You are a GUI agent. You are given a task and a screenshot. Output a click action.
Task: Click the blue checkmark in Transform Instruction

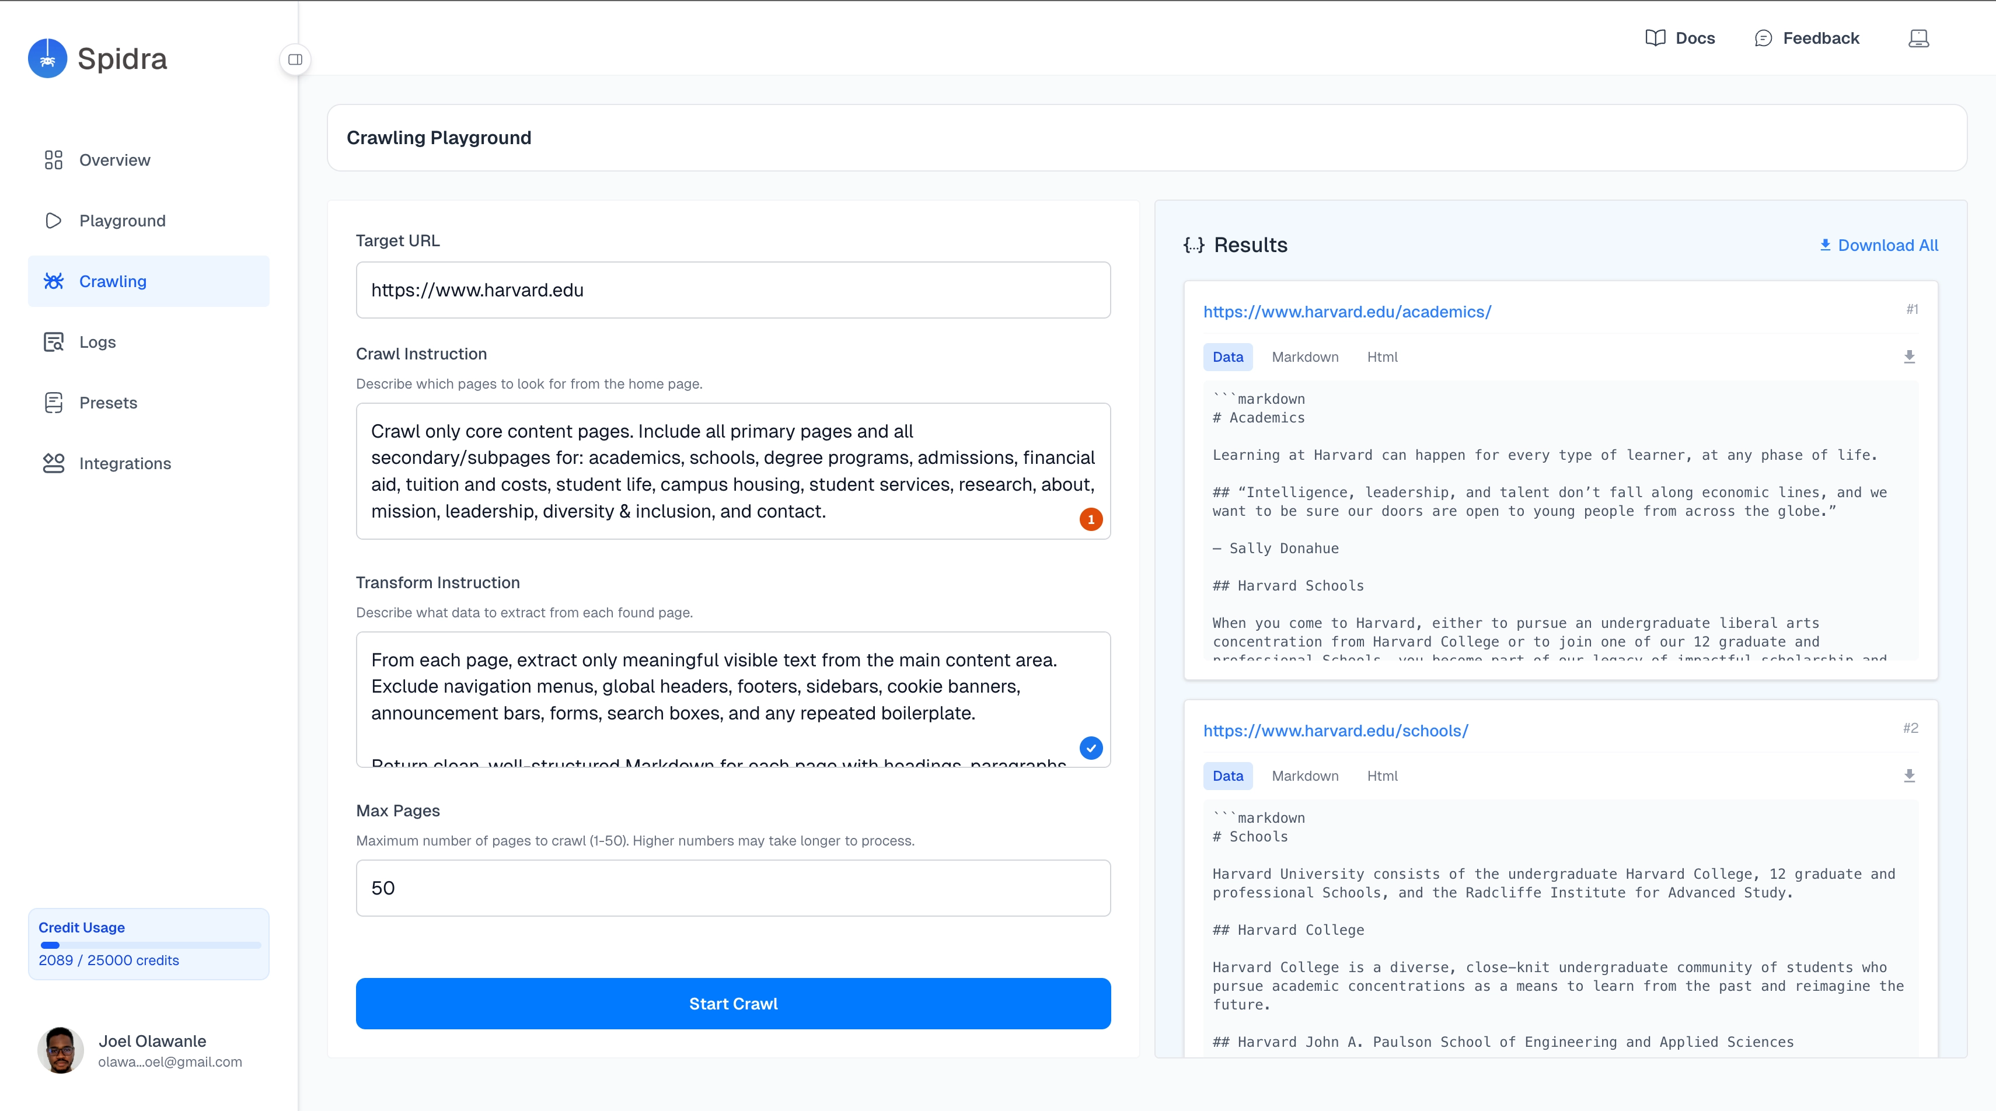coord(1091,747)
